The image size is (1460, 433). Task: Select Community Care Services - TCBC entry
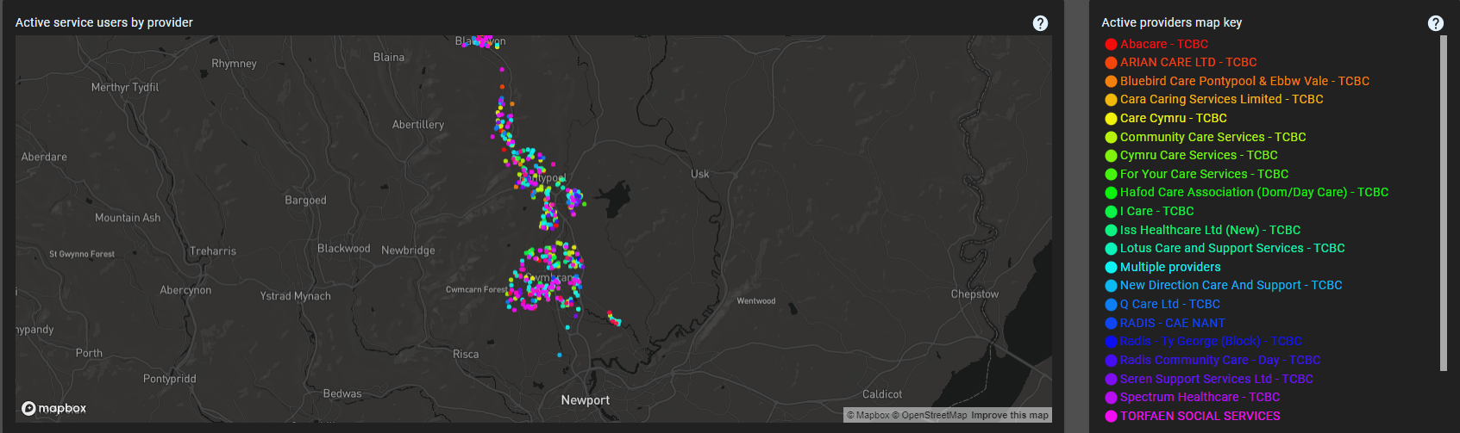pos(1212,137)
